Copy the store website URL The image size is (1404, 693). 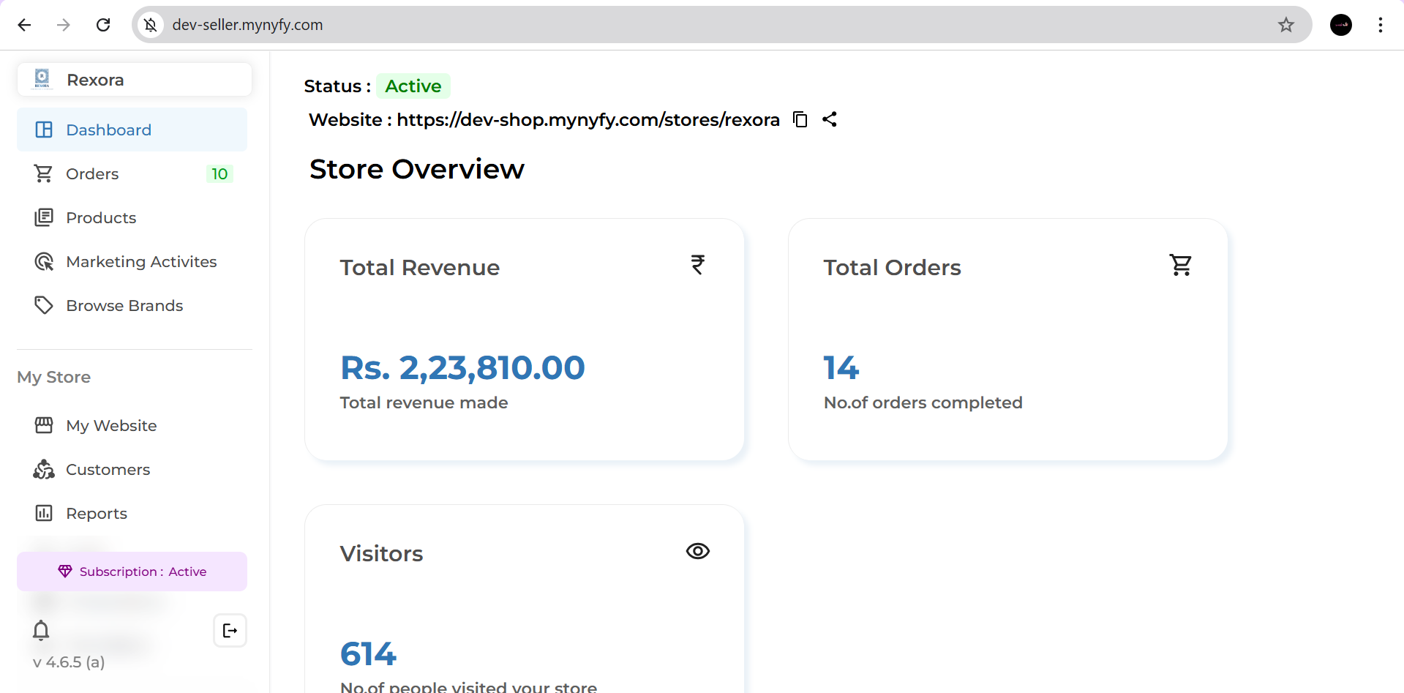point(800,119)
